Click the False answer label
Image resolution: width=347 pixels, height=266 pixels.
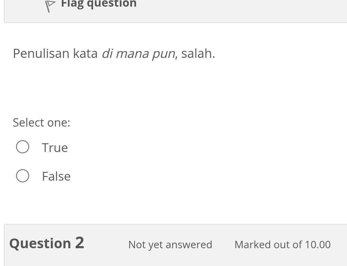click(56, 176)
